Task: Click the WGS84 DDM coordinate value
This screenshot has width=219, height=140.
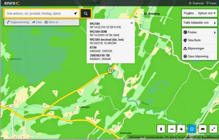Action: (105, 35)
